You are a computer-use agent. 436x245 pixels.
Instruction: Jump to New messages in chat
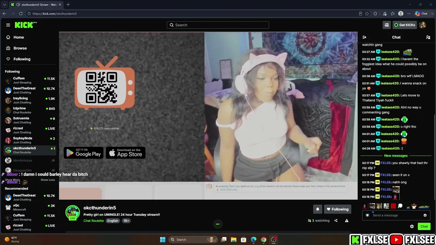[x=396, y=156]
